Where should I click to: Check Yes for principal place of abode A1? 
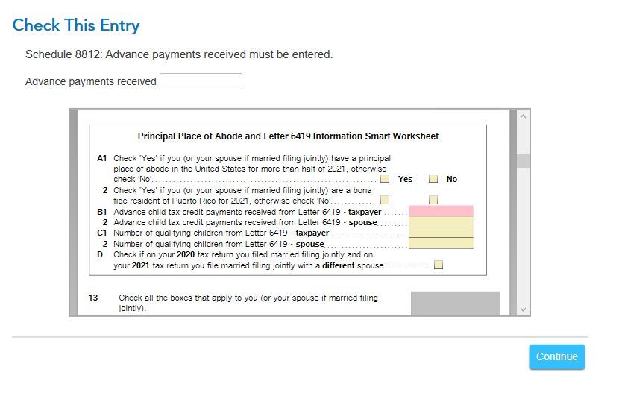[385, 179]
